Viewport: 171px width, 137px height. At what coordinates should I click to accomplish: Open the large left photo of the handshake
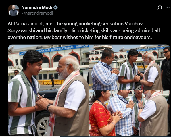[x=48, y=90]
